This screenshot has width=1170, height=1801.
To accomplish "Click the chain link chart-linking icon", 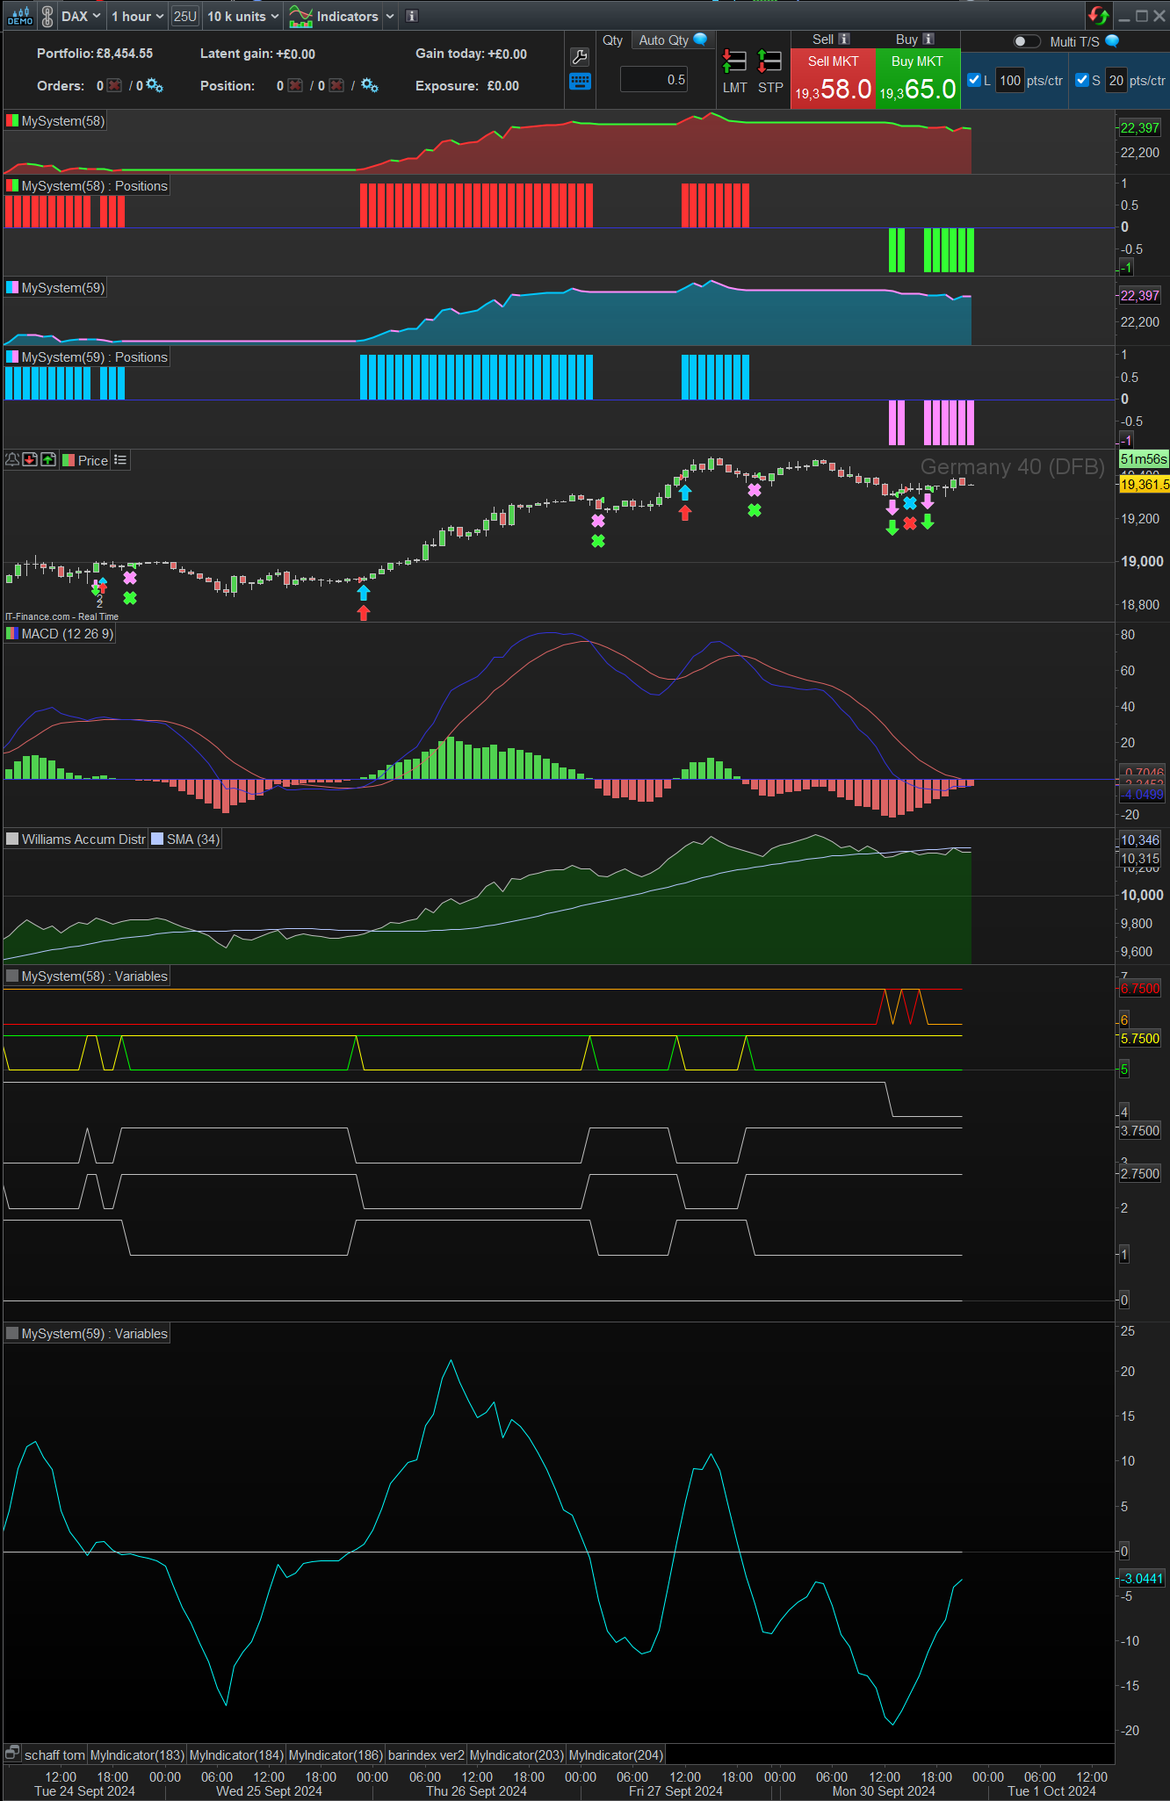I will point(47,16).
